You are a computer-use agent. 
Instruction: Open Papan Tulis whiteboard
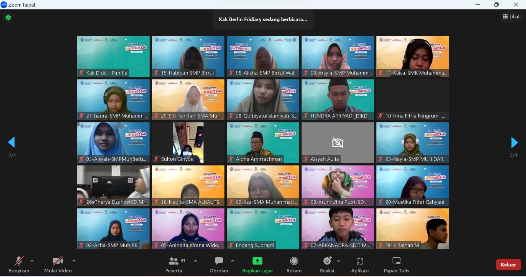tap(396, 265)
